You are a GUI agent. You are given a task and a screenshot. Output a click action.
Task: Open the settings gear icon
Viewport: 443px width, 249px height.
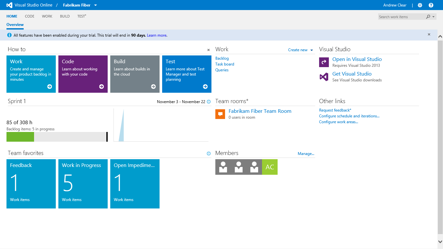click(x=420, y=5)
